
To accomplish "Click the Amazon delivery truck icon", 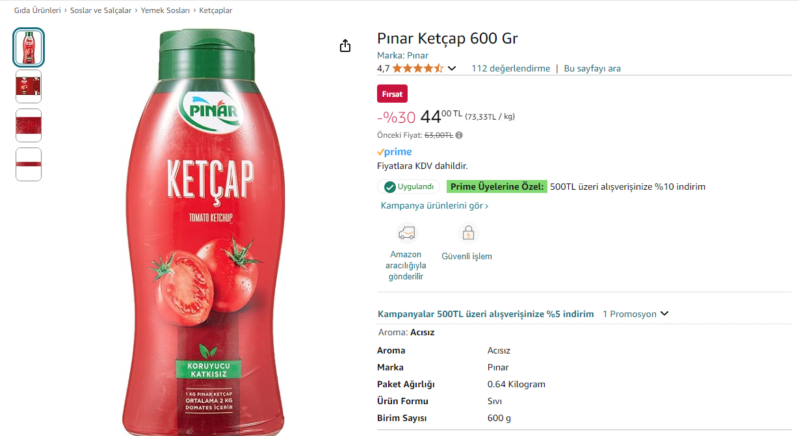I will coord(406,233).
